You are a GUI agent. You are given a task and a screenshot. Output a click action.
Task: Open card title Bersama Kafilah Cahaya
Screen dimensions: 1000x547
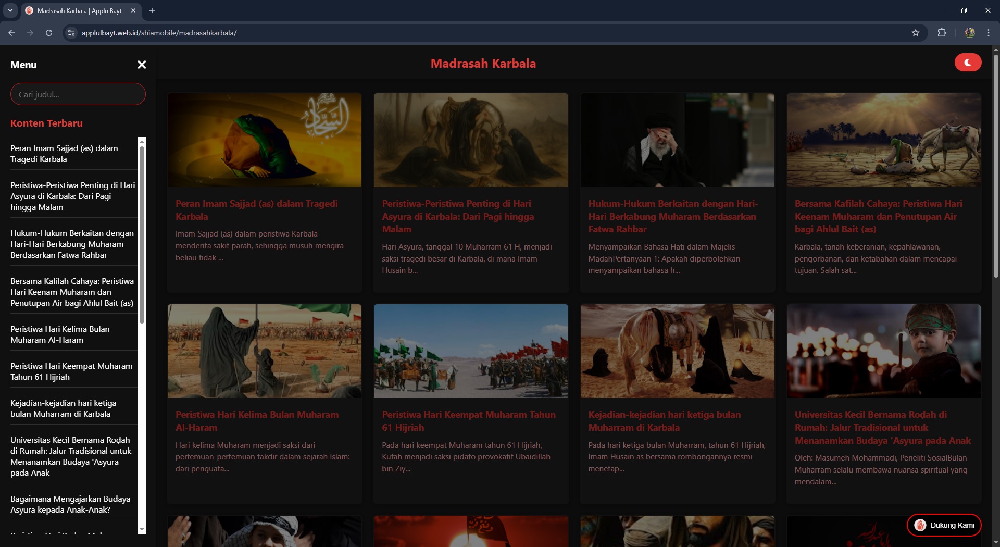(x=879, y=216)
